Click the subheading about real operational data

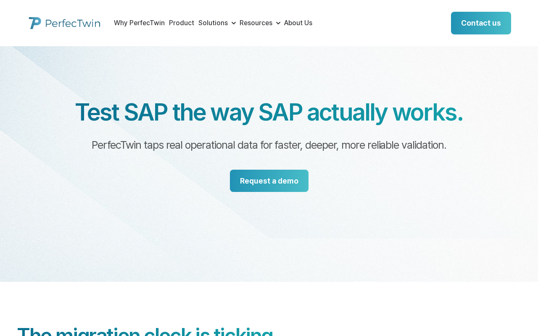(x=269, y=145)
